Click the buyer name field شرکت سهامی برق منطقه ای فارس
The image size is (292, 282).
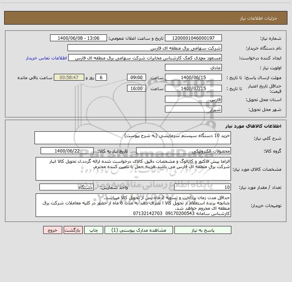(144, 48)
